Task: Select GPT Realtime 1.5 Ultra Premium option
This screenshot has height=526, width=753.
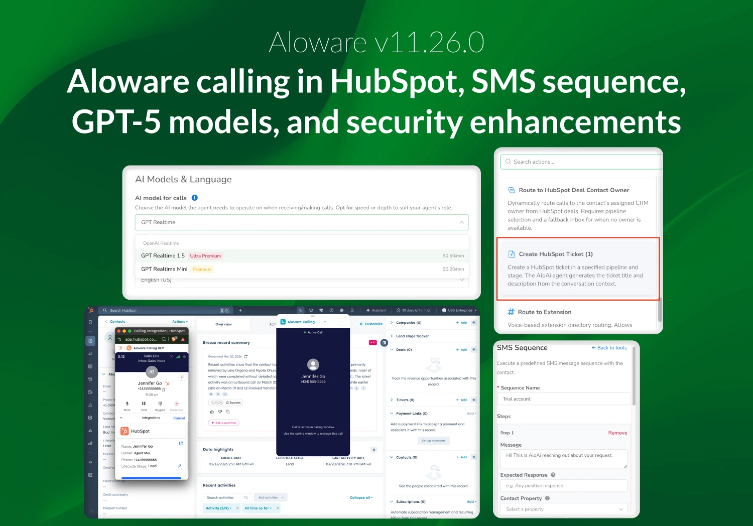Action: coord(302,255)
